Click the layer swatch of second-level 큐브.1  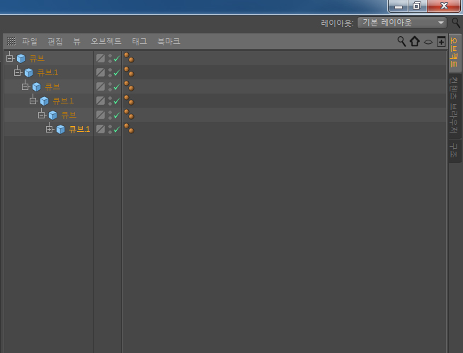pyautogui.click(x=101, y=72)
